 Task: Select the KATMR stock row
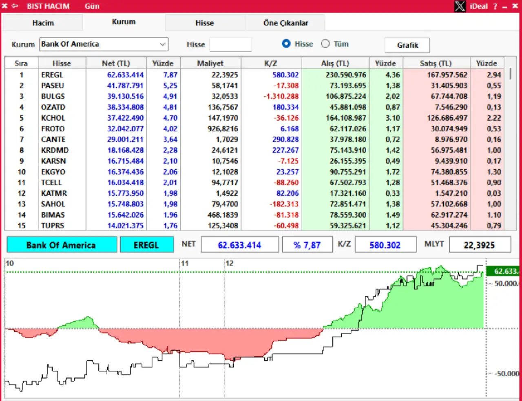(254, 193)
